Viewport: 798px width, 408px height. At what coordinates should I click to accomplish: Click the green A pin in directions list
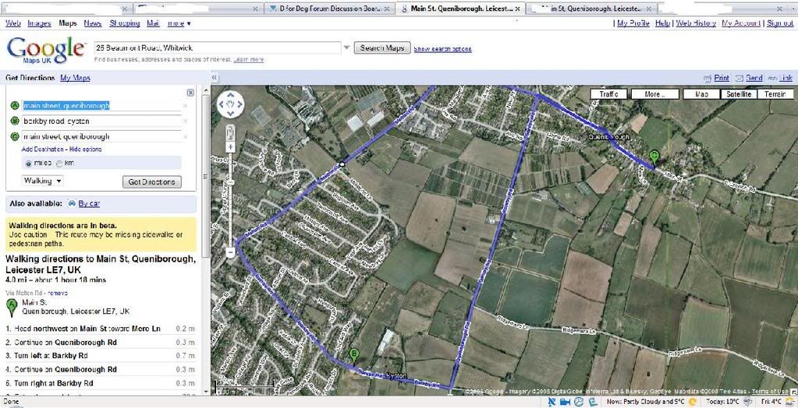12,308
